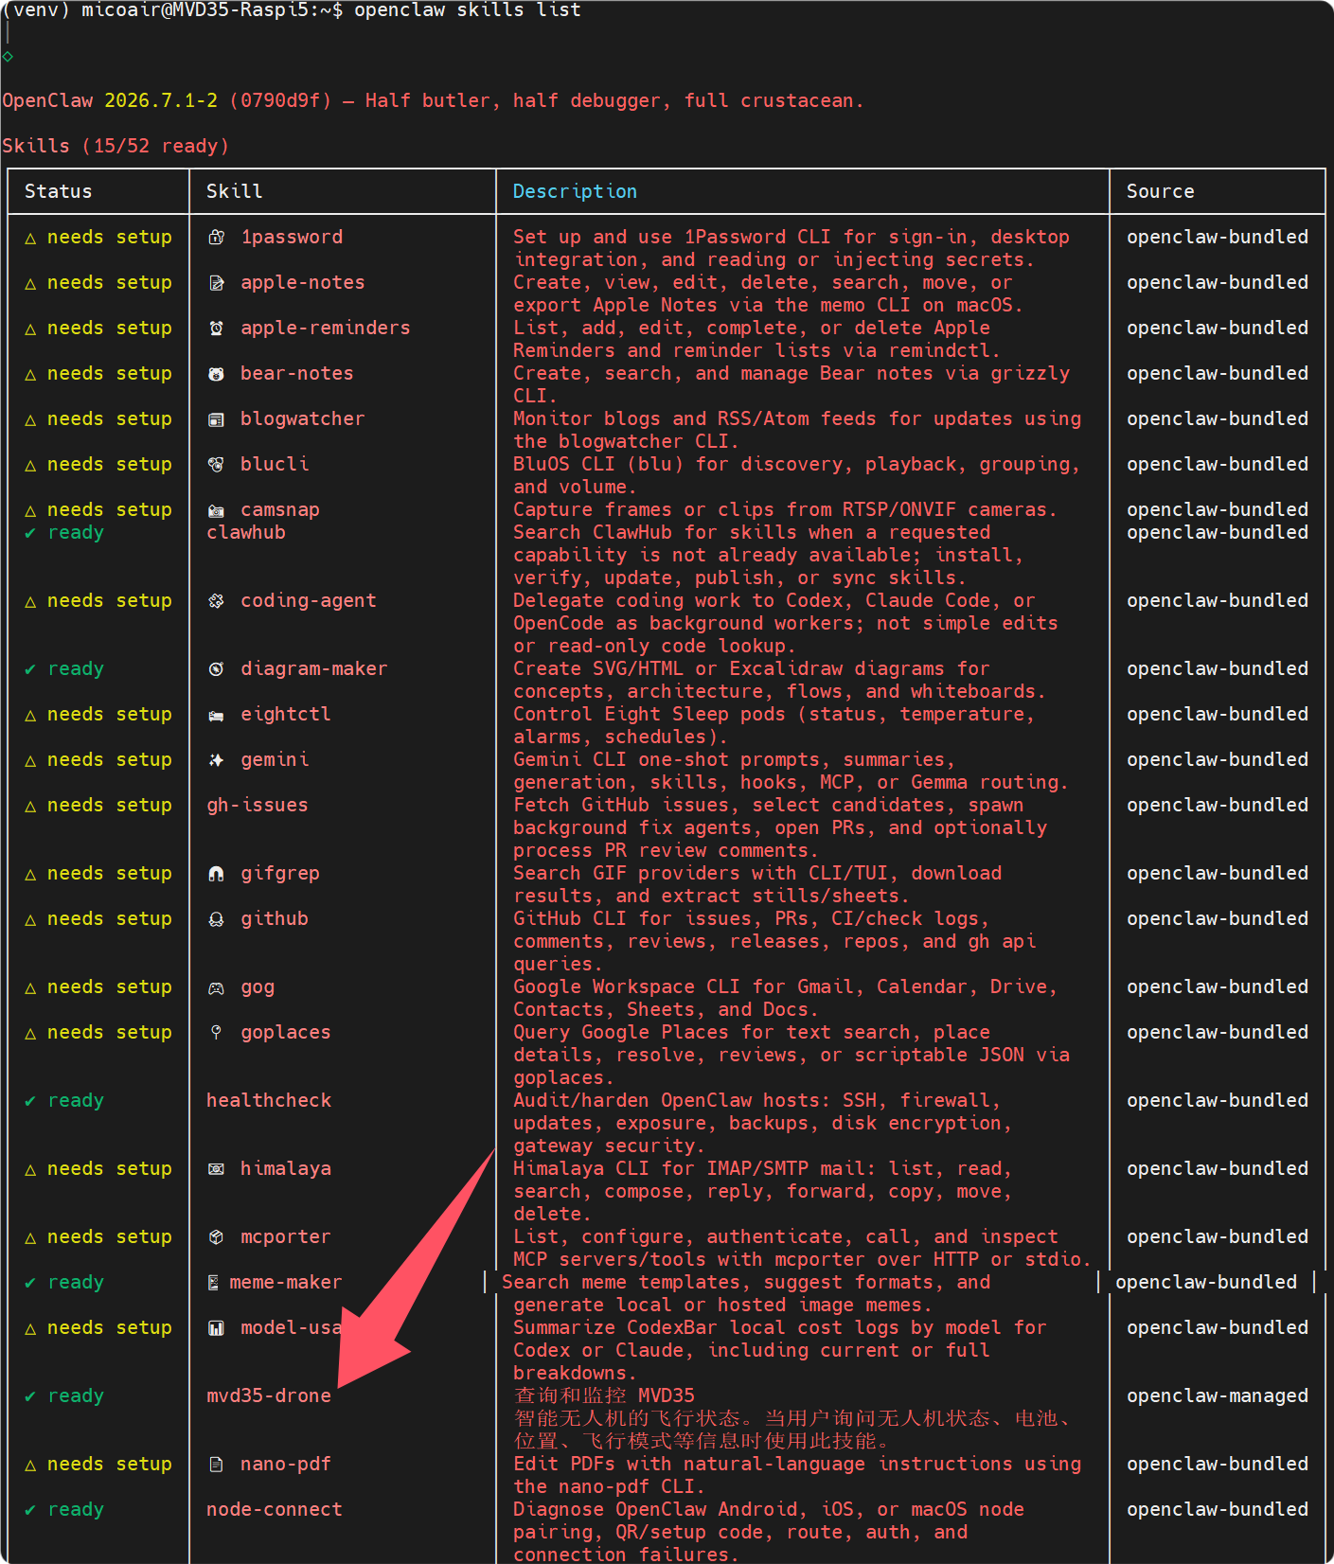
Task: Click the himalaya mail icon
Action: 216,1169
